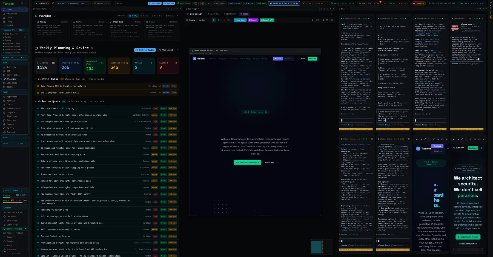Expand the AGENTS sidebar section
This screenshot has height=257, width=493.
pos(15,57)
